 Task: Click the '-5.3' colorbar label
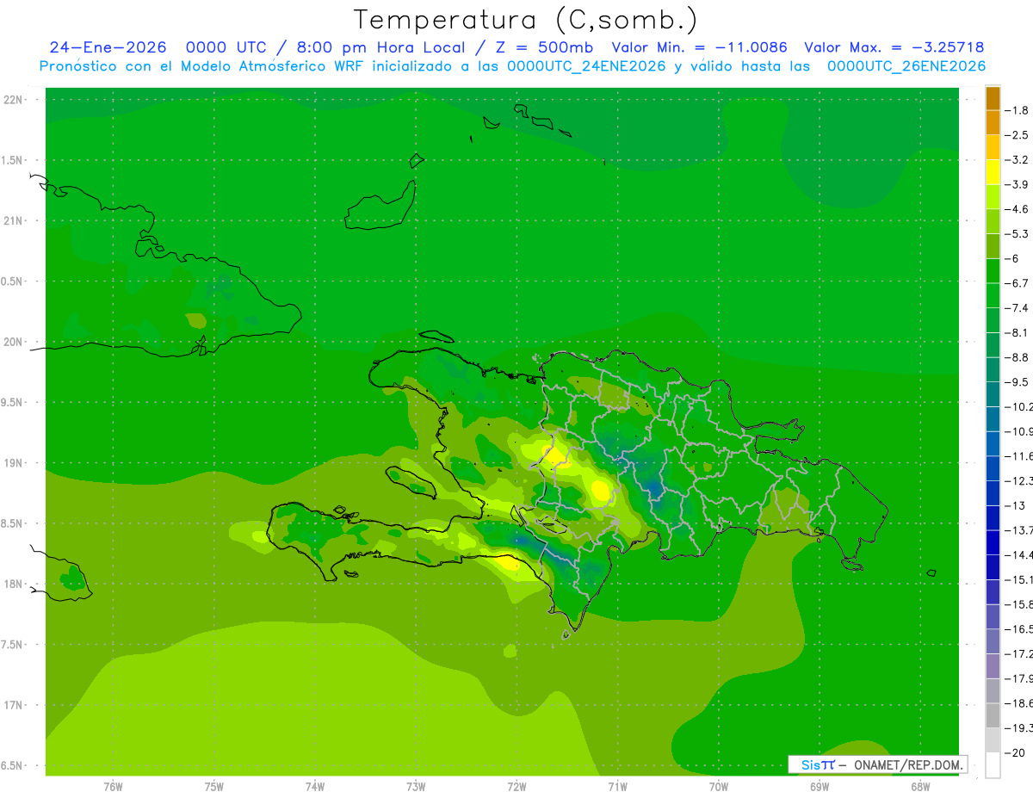(x=1017, y=233)
